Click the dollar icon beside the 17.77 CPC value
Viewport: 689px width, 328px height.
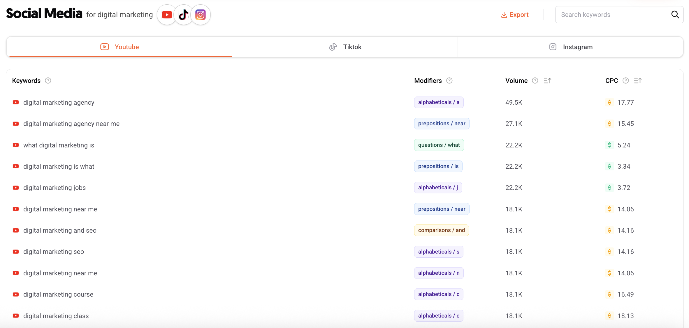(609, 102)
